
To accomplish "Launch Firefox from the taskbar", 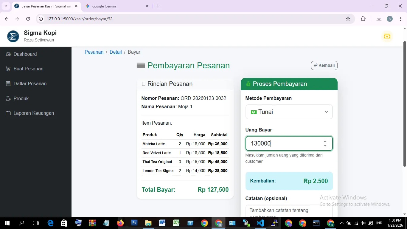I will [120, 223].
